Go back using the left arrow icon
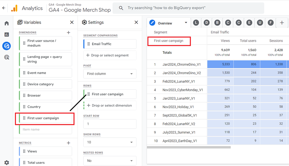Viewport: 289px width, 166px height. point(4,8)
